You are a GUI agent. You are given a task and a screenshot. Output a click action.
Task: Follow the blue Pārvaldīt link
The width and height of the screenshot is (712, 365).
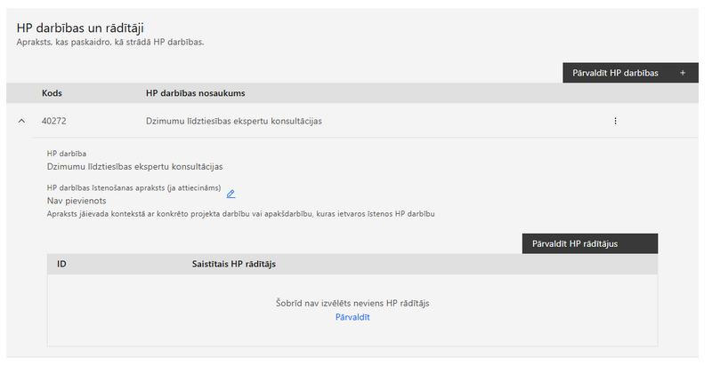click(352, 317)
